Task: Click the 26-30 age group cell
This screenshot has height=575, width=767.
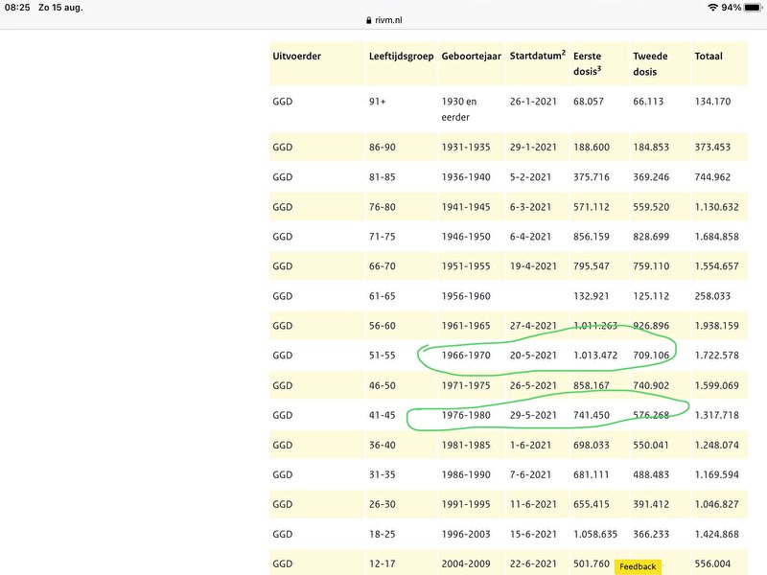Action: 382,504
